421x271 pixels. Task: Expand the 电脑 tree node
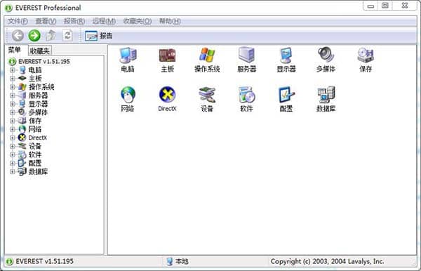(x=12, y=70)
